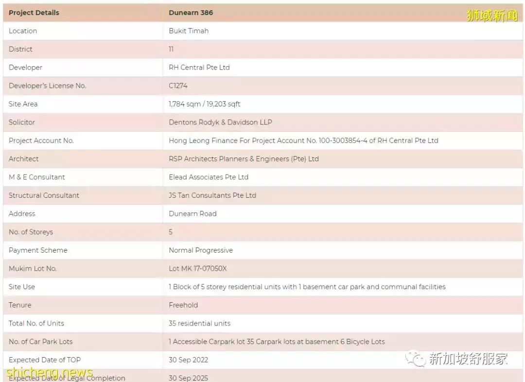Select 'Lot MK 17-07050X' value

[197, 268]
